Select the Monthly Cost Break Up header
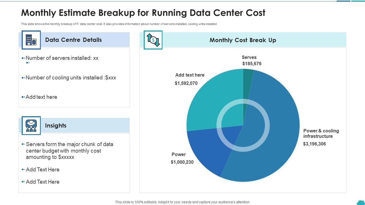Image resolution: width=365 pixels, height=205 pixels. coord(243,40)
